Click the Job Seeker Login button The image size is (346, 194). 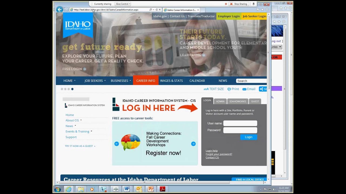point(254,16)
